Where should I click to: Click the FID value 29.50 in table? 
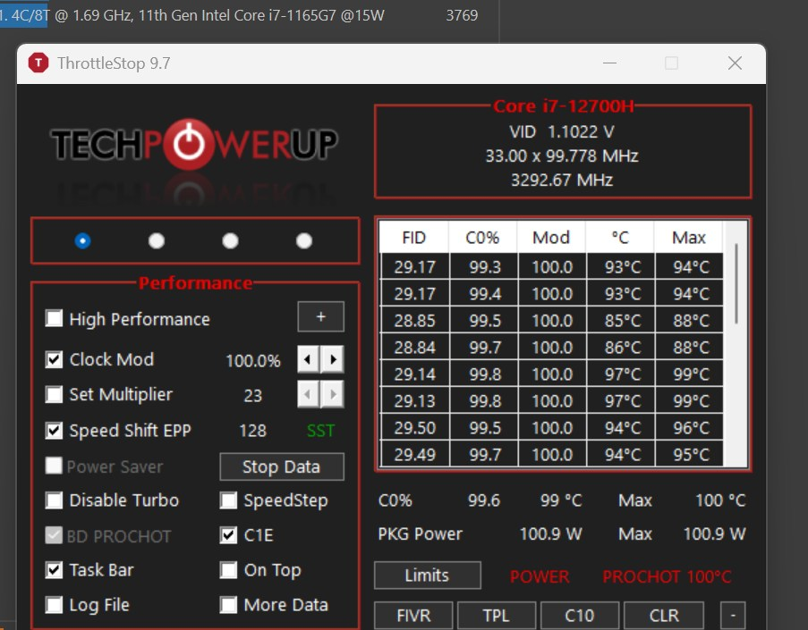click(x=415, y=428)
